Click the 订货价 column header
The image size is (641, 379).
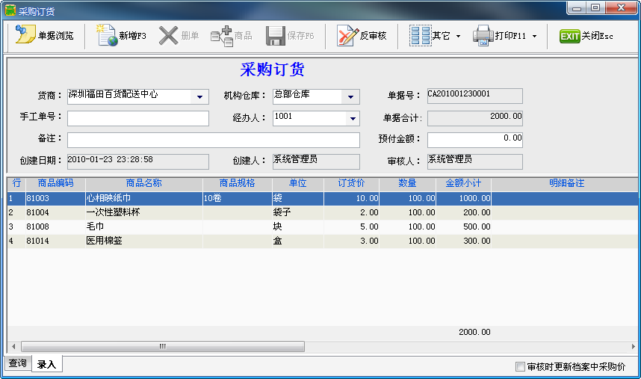[x=351, y=183]
